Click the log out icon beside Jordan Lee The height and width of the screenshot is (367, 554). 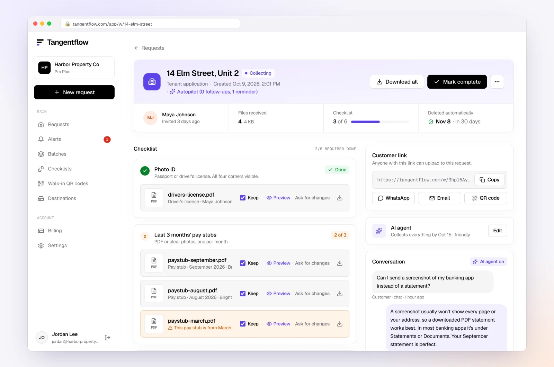coord(108,338)
